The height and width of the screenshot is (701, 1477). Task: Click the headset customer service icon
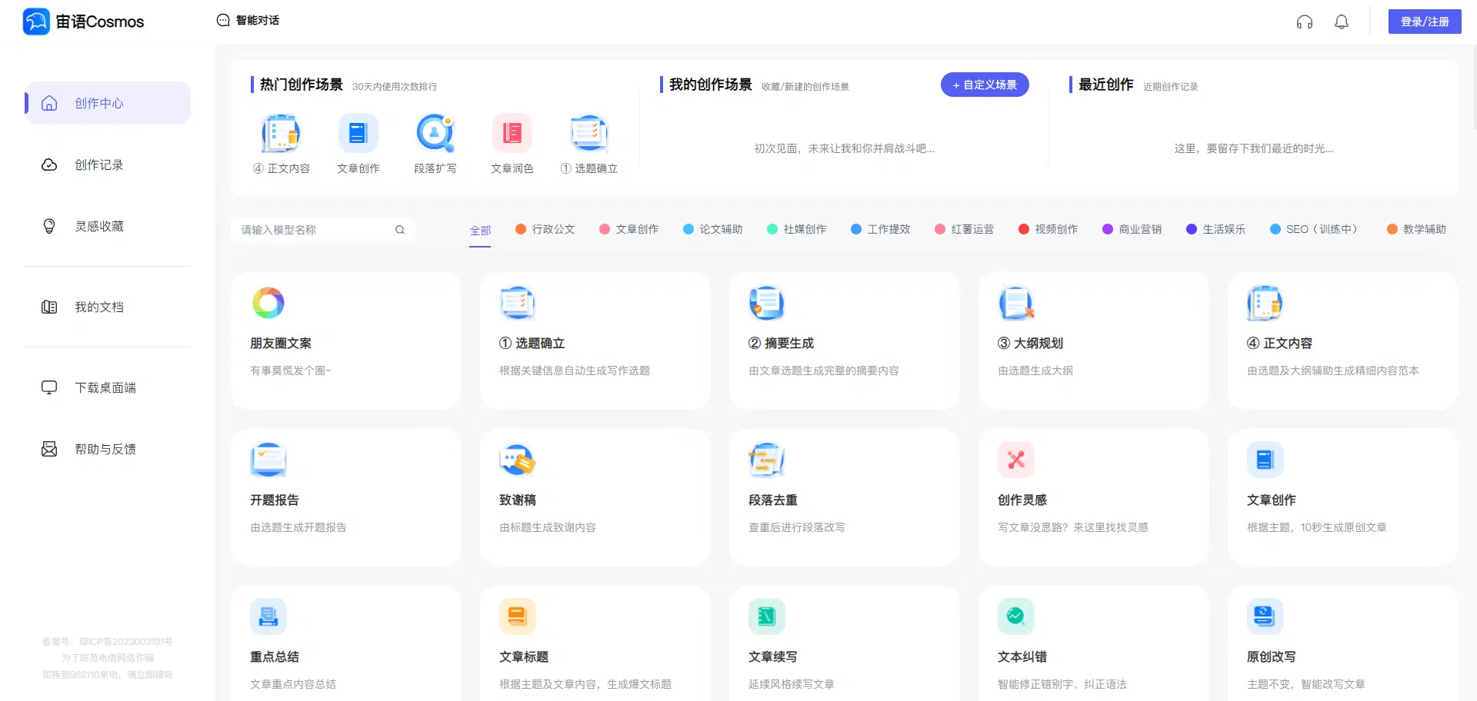point(1304,22)
